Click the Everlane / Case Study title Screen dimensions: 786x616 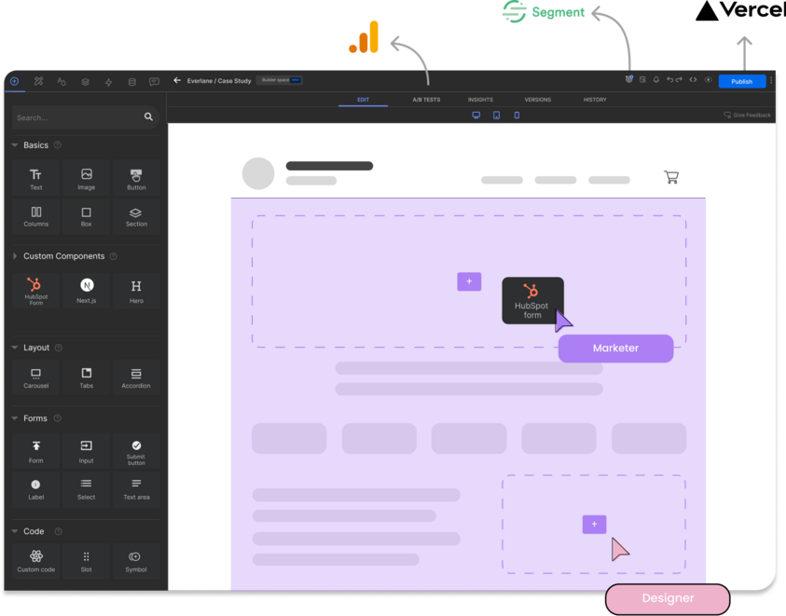click(219, 81)
